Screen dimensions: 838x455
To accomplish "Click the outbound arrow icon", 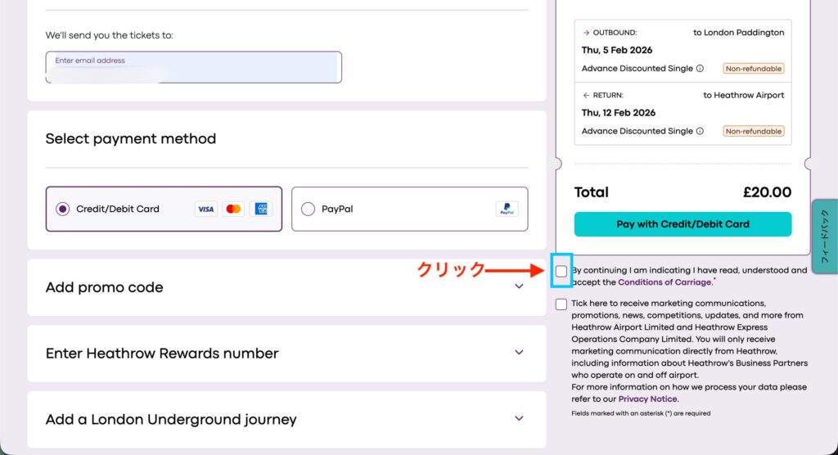I will point(586,33).
